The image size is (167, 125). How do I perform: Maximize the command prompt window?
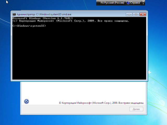click(x=136, y=14)
